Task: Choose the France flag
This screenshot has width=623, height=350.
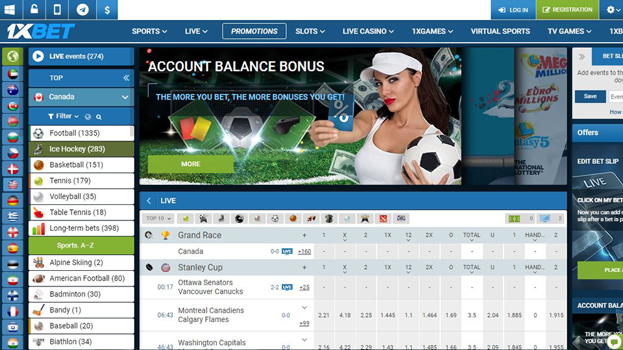Action: coord(13,312)
